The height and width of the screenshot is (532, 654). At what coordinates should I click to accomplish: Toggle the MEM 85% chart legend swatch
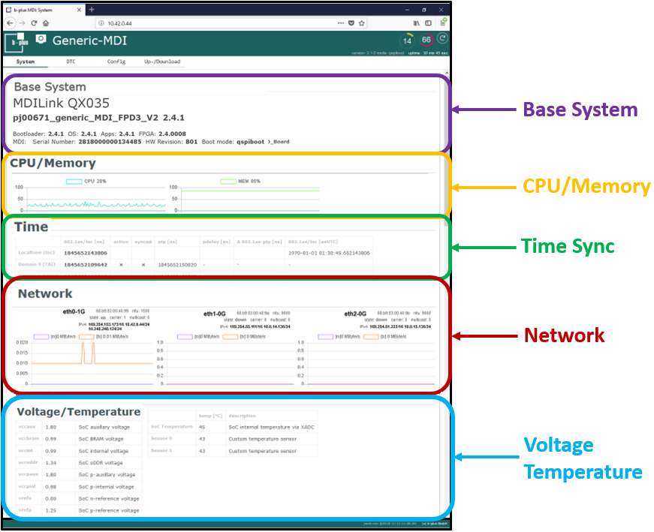[228, 182]
